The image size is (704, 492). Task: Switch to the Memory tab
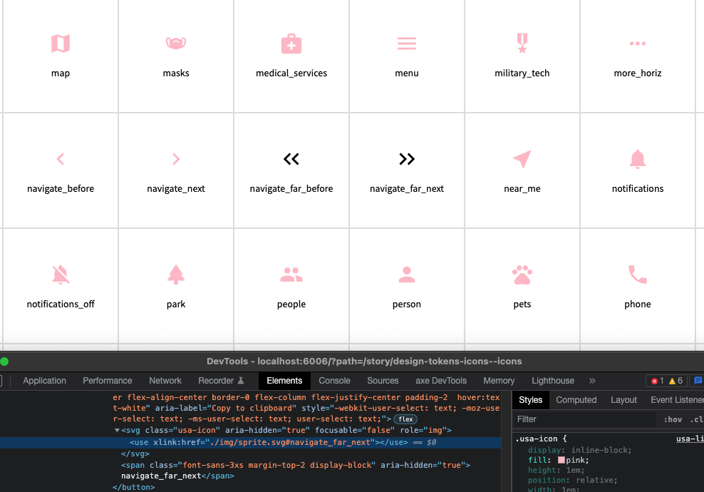(x=499, y=381)
